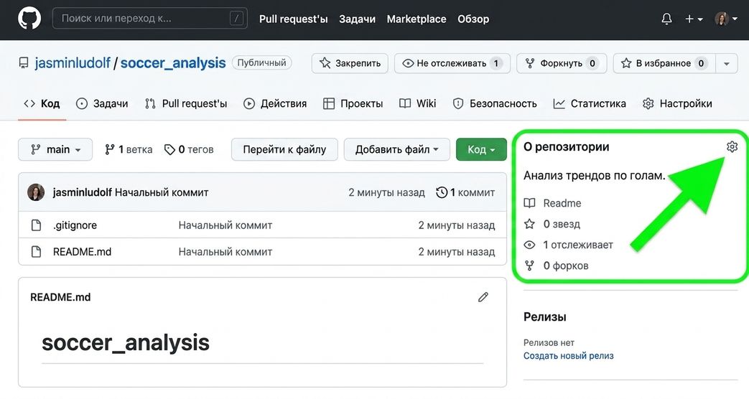Click the watch counter 1
Viewport: 749px width, 399px height.
point(496,63)
